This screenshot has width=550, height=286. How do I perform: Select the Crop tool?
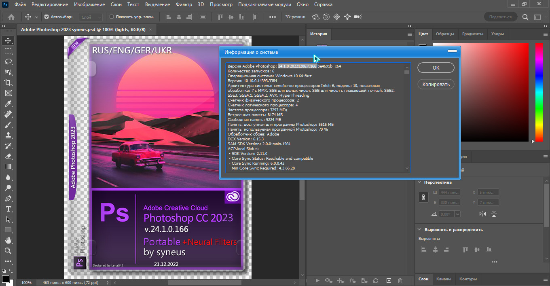click(x=8, y=83)
